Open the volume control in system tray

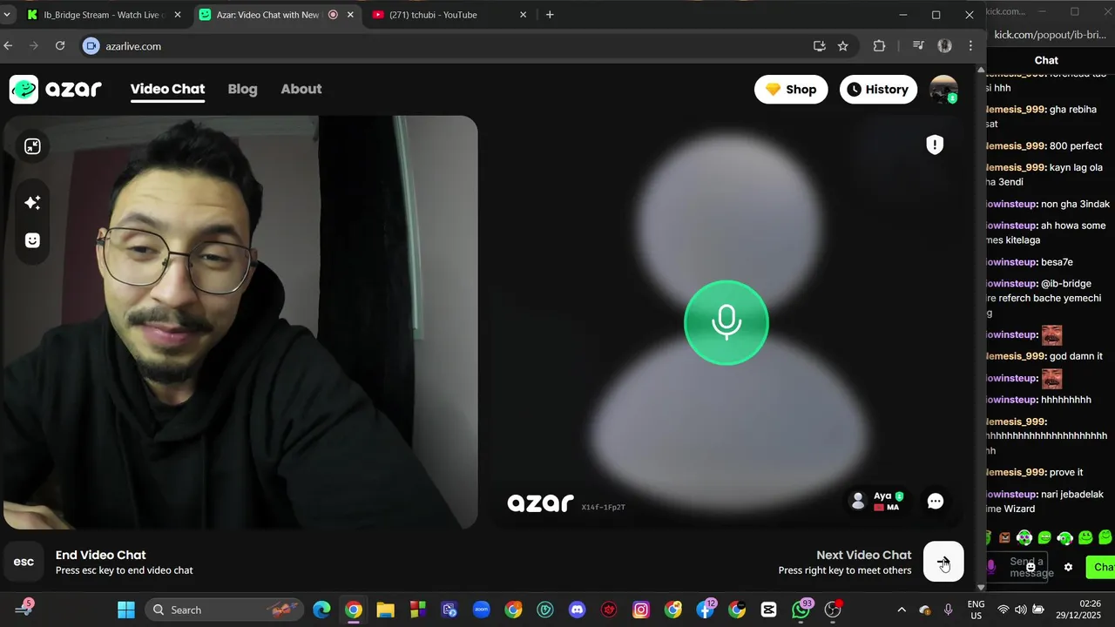pos(1020,610)
